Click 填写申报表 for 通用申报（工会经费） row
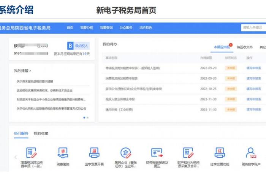 (253, 109)
